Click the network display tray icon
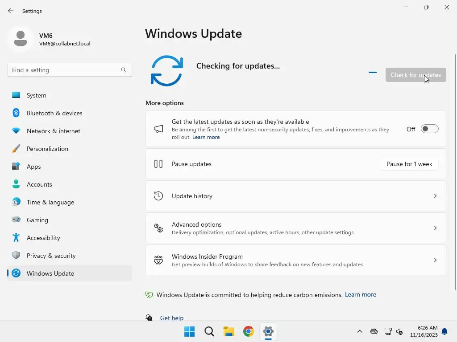The height and width of the screenshot is (342, 457). [388, 331]
